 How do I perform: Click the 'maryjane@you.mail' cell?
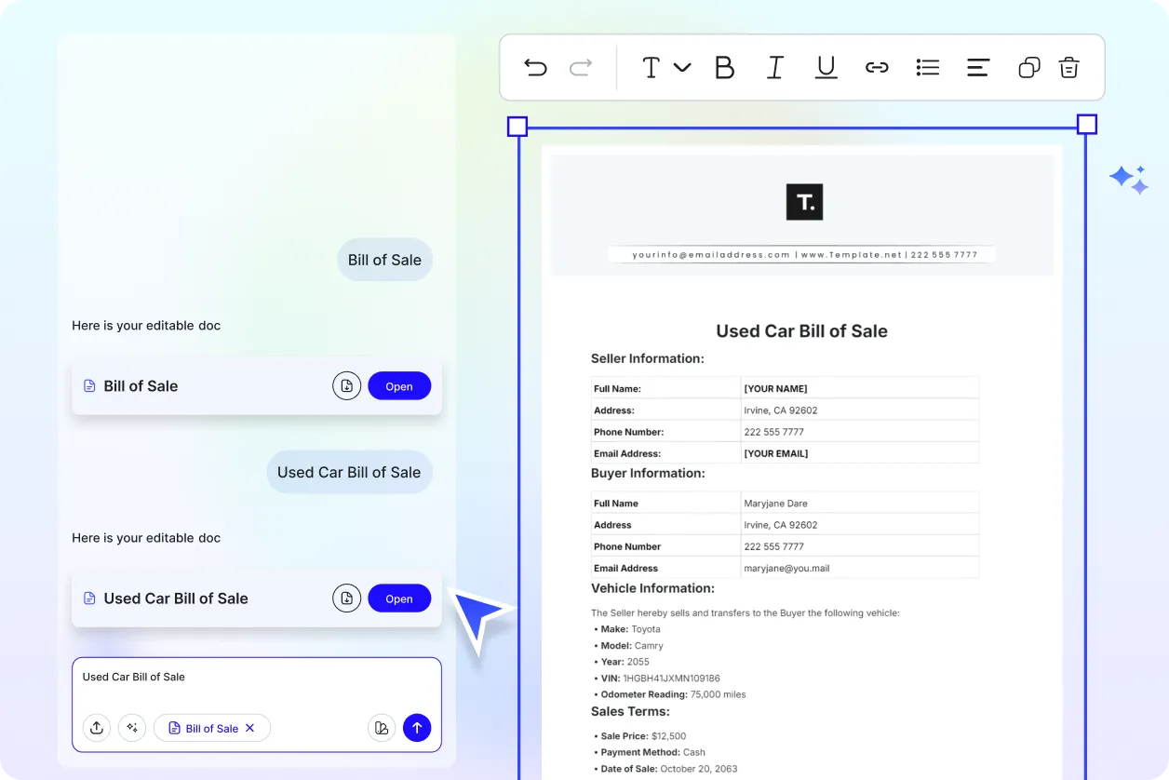click(859, 568)
